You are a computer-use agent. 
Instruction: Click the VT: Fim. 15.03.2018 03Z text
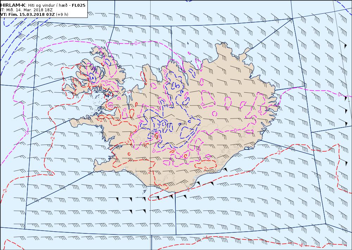[27, 14]
